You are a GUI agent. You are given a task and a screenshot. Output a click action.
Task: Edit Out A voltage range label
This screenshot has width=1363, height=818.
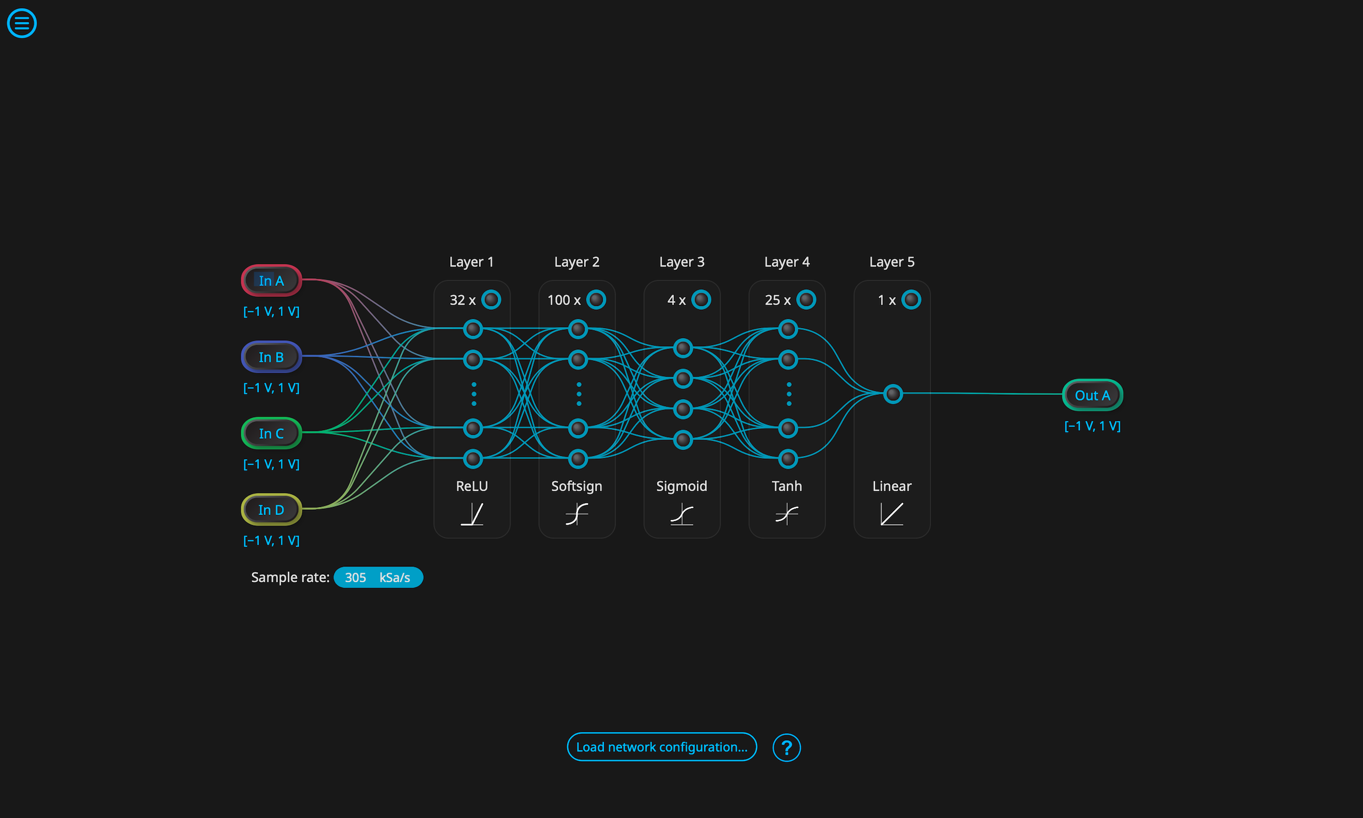1092,426
